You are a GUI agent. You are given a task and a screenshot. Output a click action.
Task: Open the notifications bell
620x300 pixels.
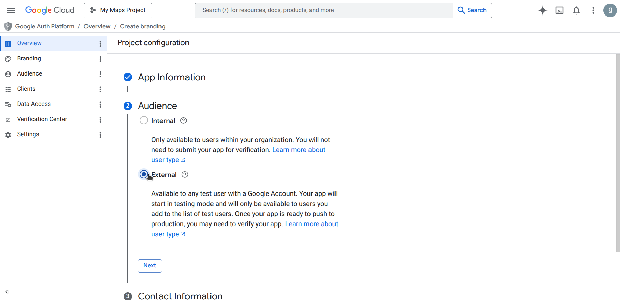click(x=576, y=10)
